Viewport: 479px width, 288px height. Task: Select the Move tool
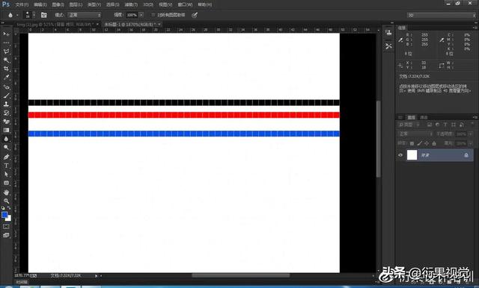pyautogui.click(x=6, y=34)
